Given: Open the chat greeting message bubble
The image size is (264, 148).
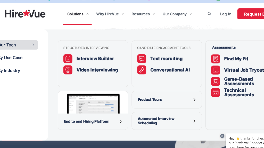Looking at the screenshot, I should (245, 141).
